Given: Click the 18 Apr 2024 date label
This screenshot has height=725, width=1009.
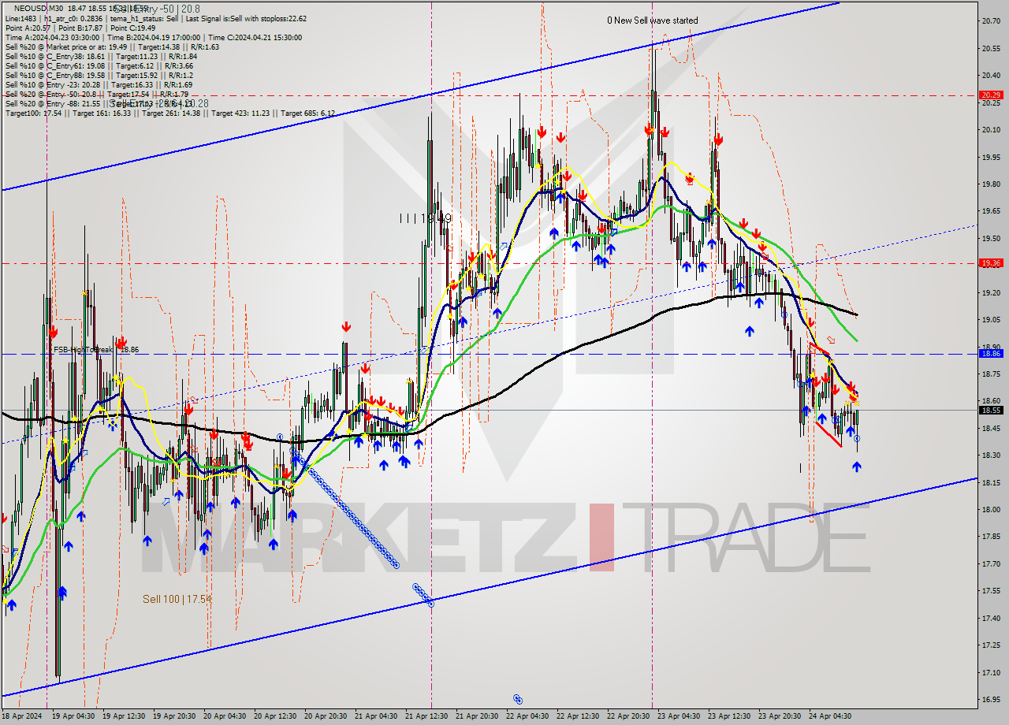Looking at the screenshot, I should [x=20, y=716].
